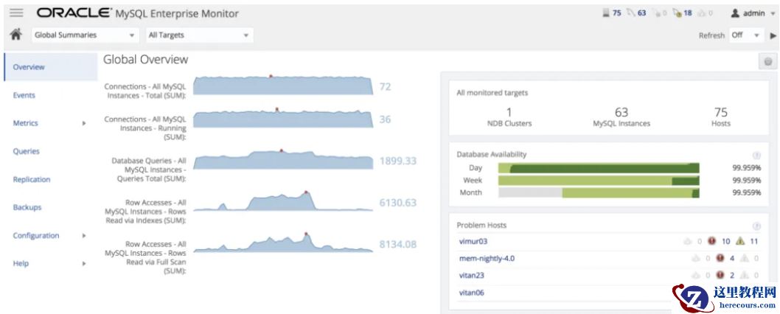Open the vimur03 problem host link
The image size is (780, 314).
(x=473, y=241)
